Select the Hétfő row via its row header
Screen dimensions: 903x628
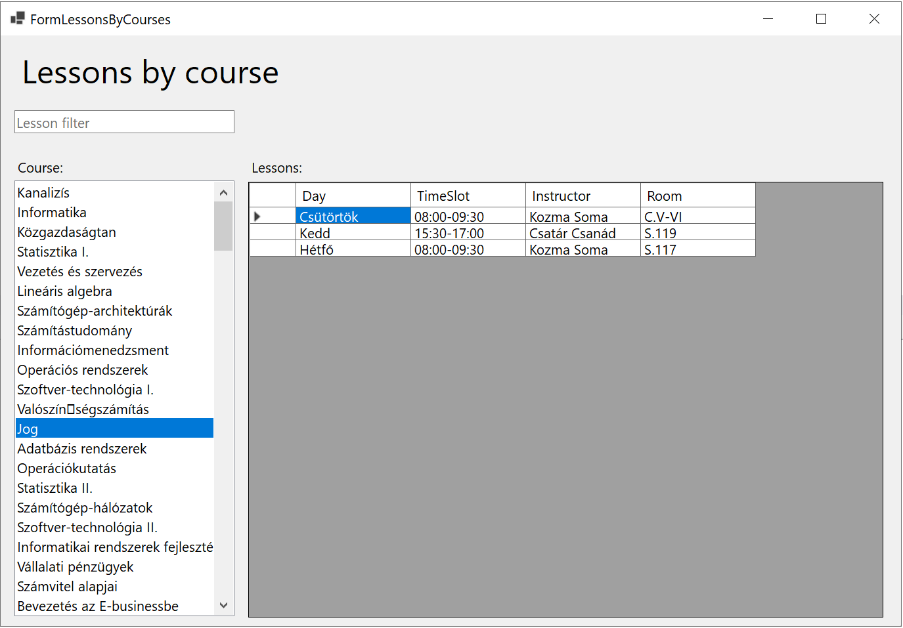click(x=273, y=249)
